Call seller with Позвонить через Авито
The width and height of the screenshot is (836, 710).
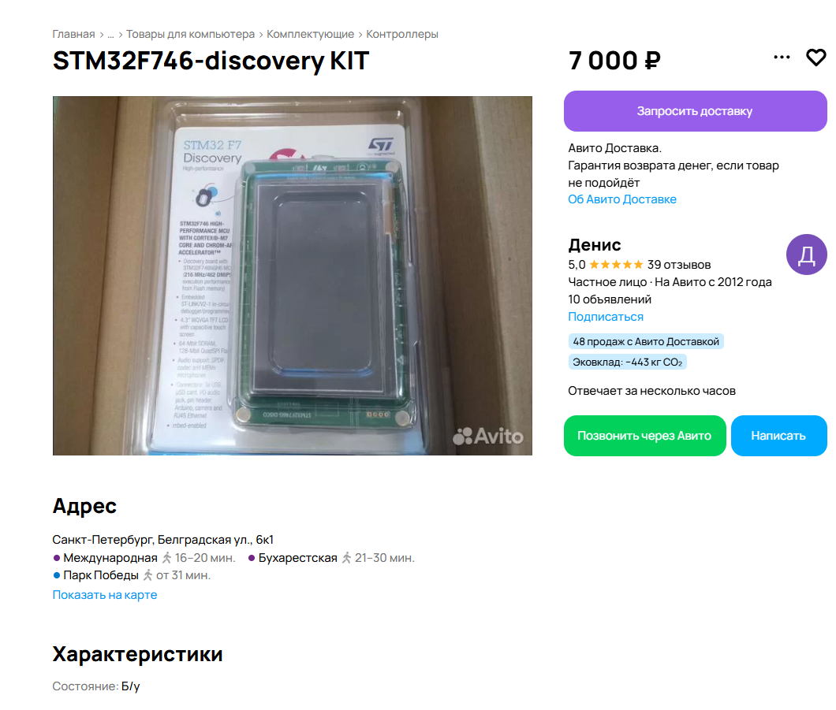point(644,436)
